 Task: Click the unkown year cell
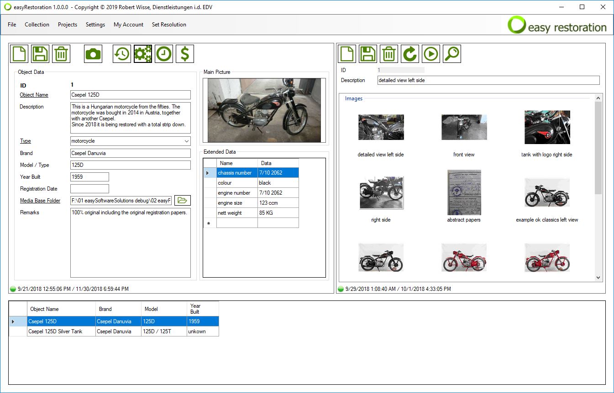coord(203,331)
